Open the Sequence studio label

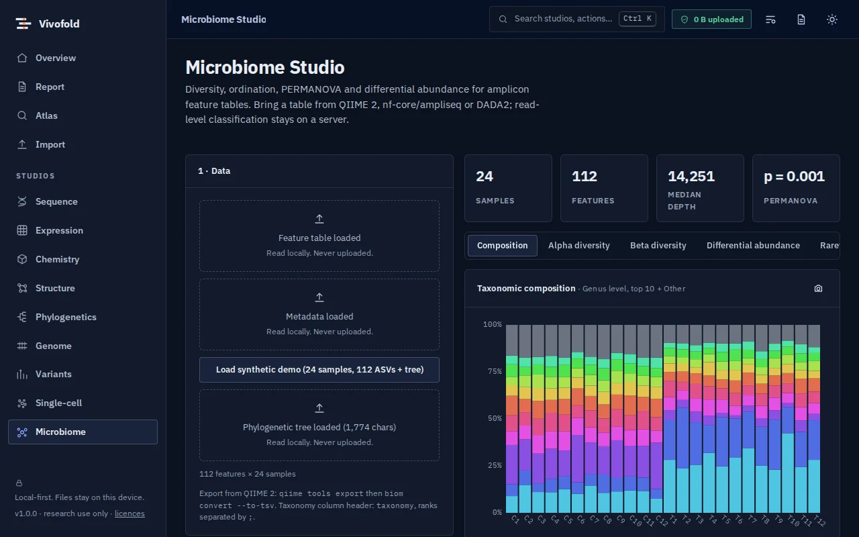click(x=56, y=201)
